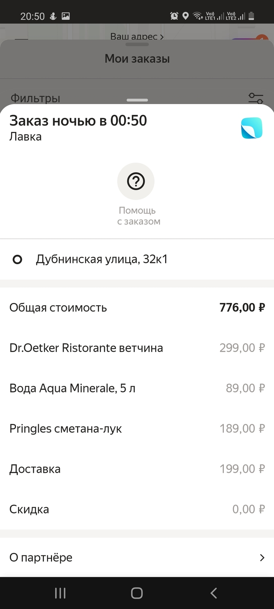
Task: Open the filters sliders icon
Action: click(x=256, y=98)
